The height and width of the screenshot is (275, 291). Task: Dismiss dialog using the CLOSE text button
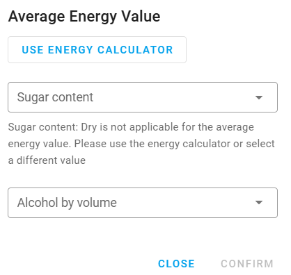(x=176, y=264)
